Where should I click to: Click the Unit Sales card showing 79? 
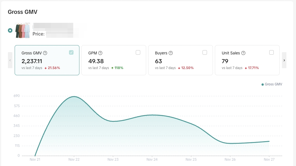[225, 61]
